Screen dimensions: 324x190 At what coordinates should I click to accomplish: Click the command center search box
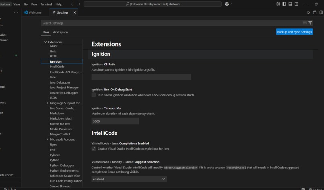pyautogui.click(x=153, y=4)
